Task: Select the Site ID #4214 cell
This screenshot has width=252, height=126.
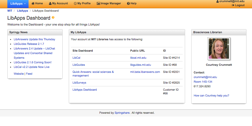Action: [171, 58]
